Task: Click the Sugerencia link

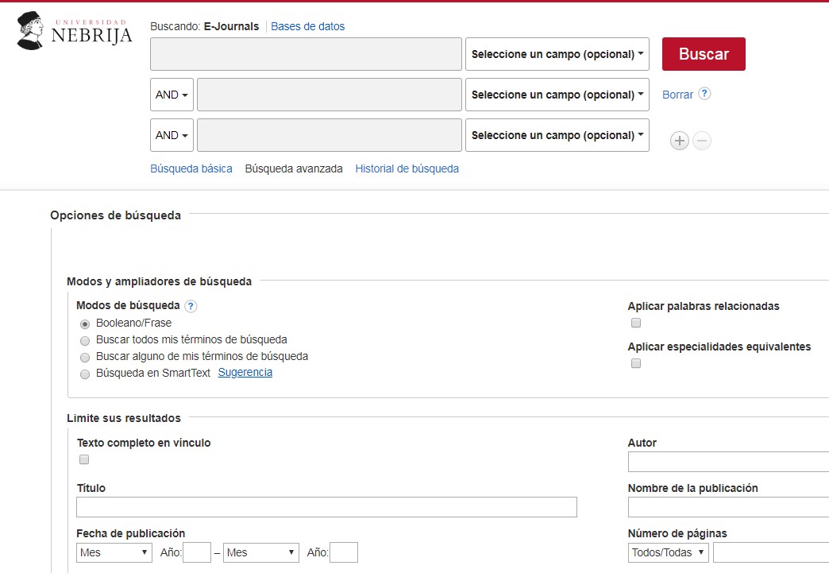Action: (x=245, y=373)
